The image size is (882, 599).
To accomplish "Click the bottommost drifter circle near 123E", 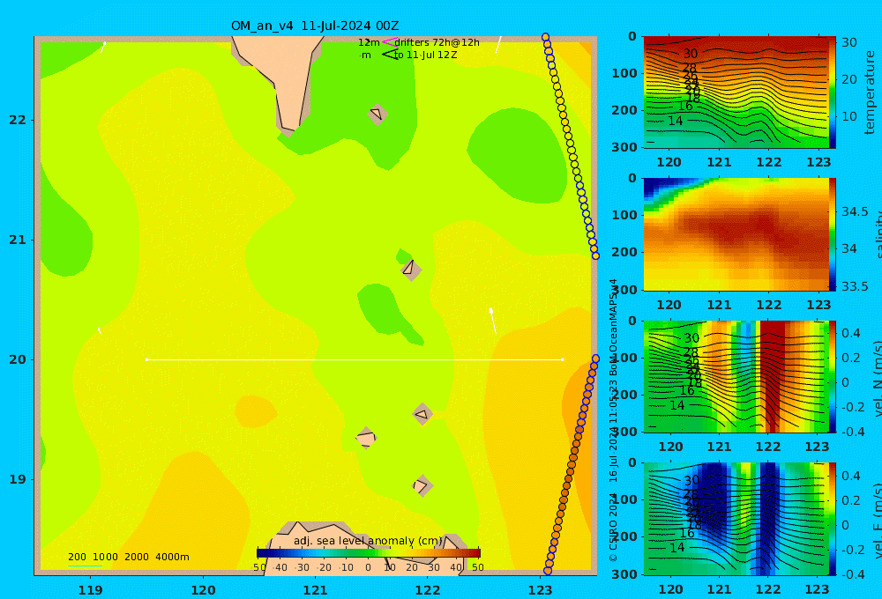I will (x=548, y=571).
